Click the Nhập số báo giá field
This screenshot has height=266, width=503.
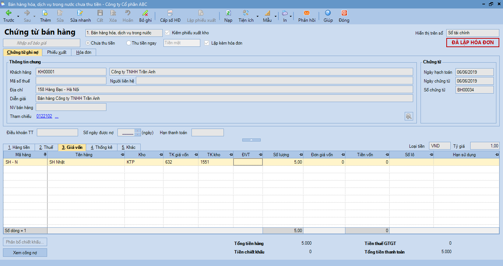[42, 43]
